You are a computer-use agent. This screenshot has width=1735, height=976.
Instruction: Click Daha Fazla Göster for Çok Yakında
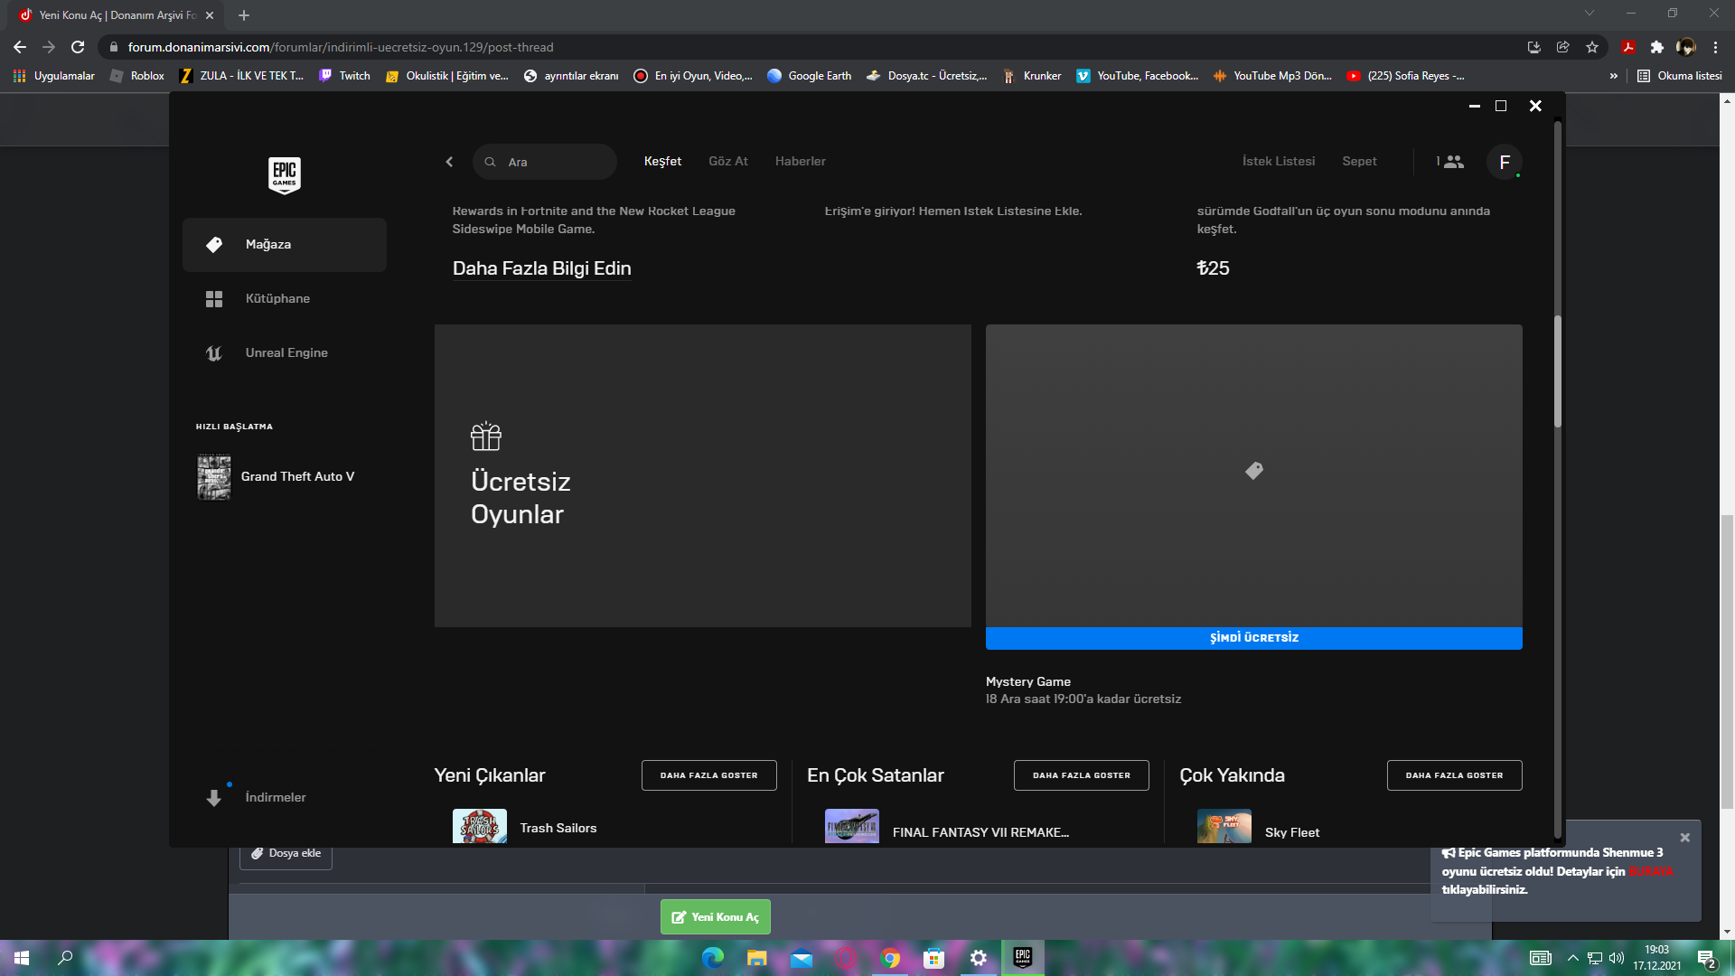click(x=1454, y=775)
